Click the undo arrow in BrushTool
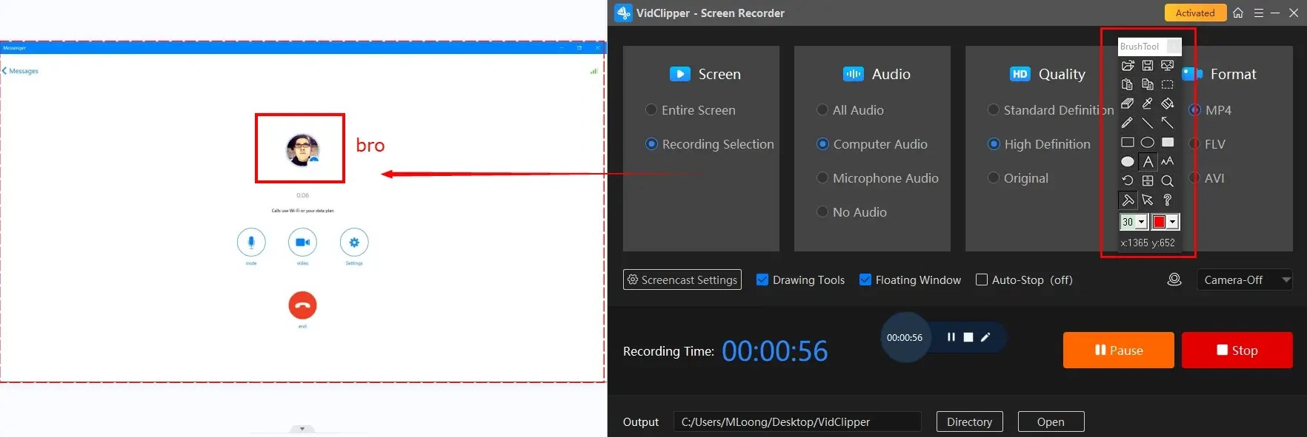The image size is (1307, 437). pyautogui.click(x=1128, y=180)
